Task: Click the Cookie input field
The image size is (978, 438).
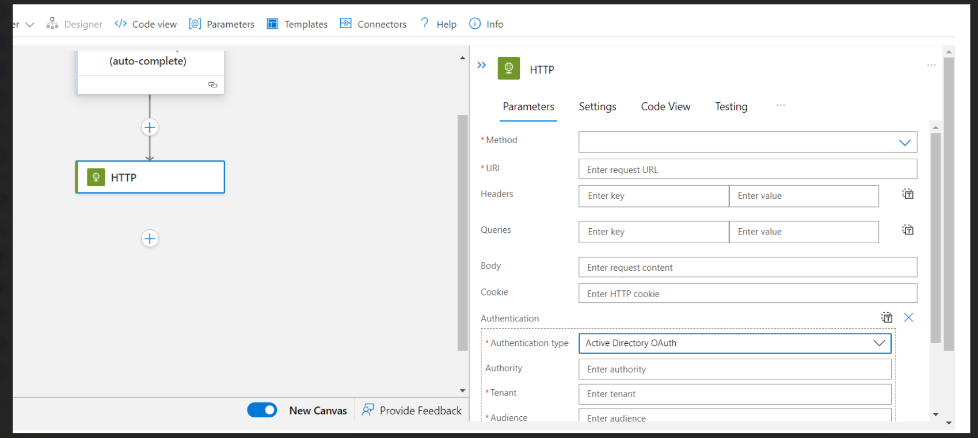Action: [748, 294]
